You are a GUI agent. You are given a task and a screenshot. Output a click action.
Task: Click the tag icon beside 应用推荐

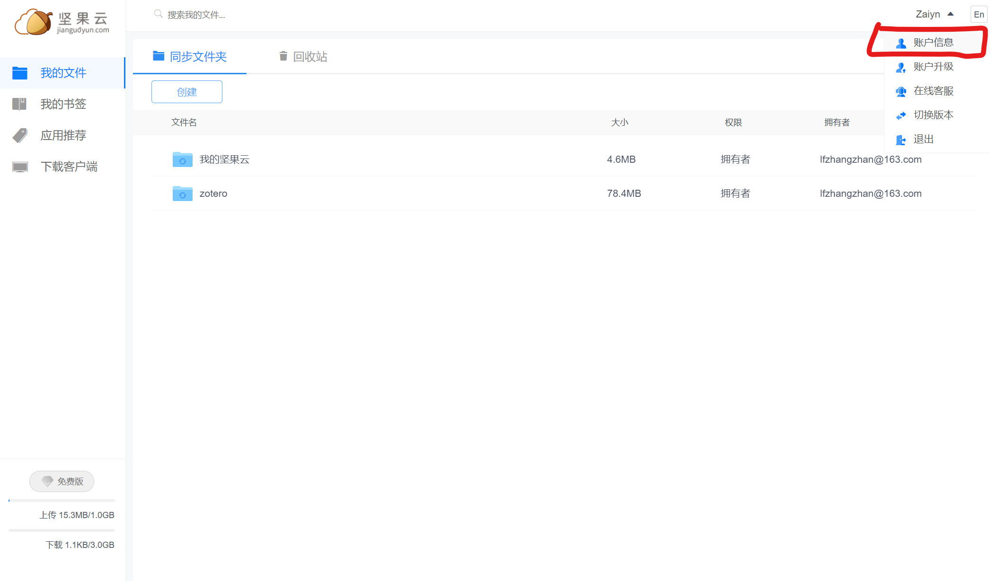20,135
